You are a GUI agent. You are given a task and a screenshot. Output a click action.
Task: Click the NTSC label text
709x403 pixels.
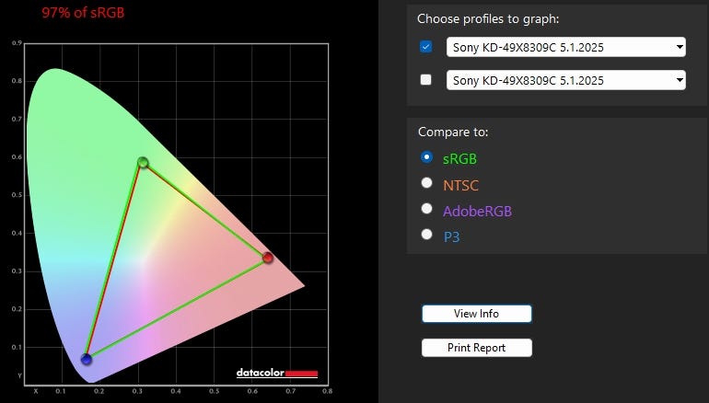coord(460,185)
